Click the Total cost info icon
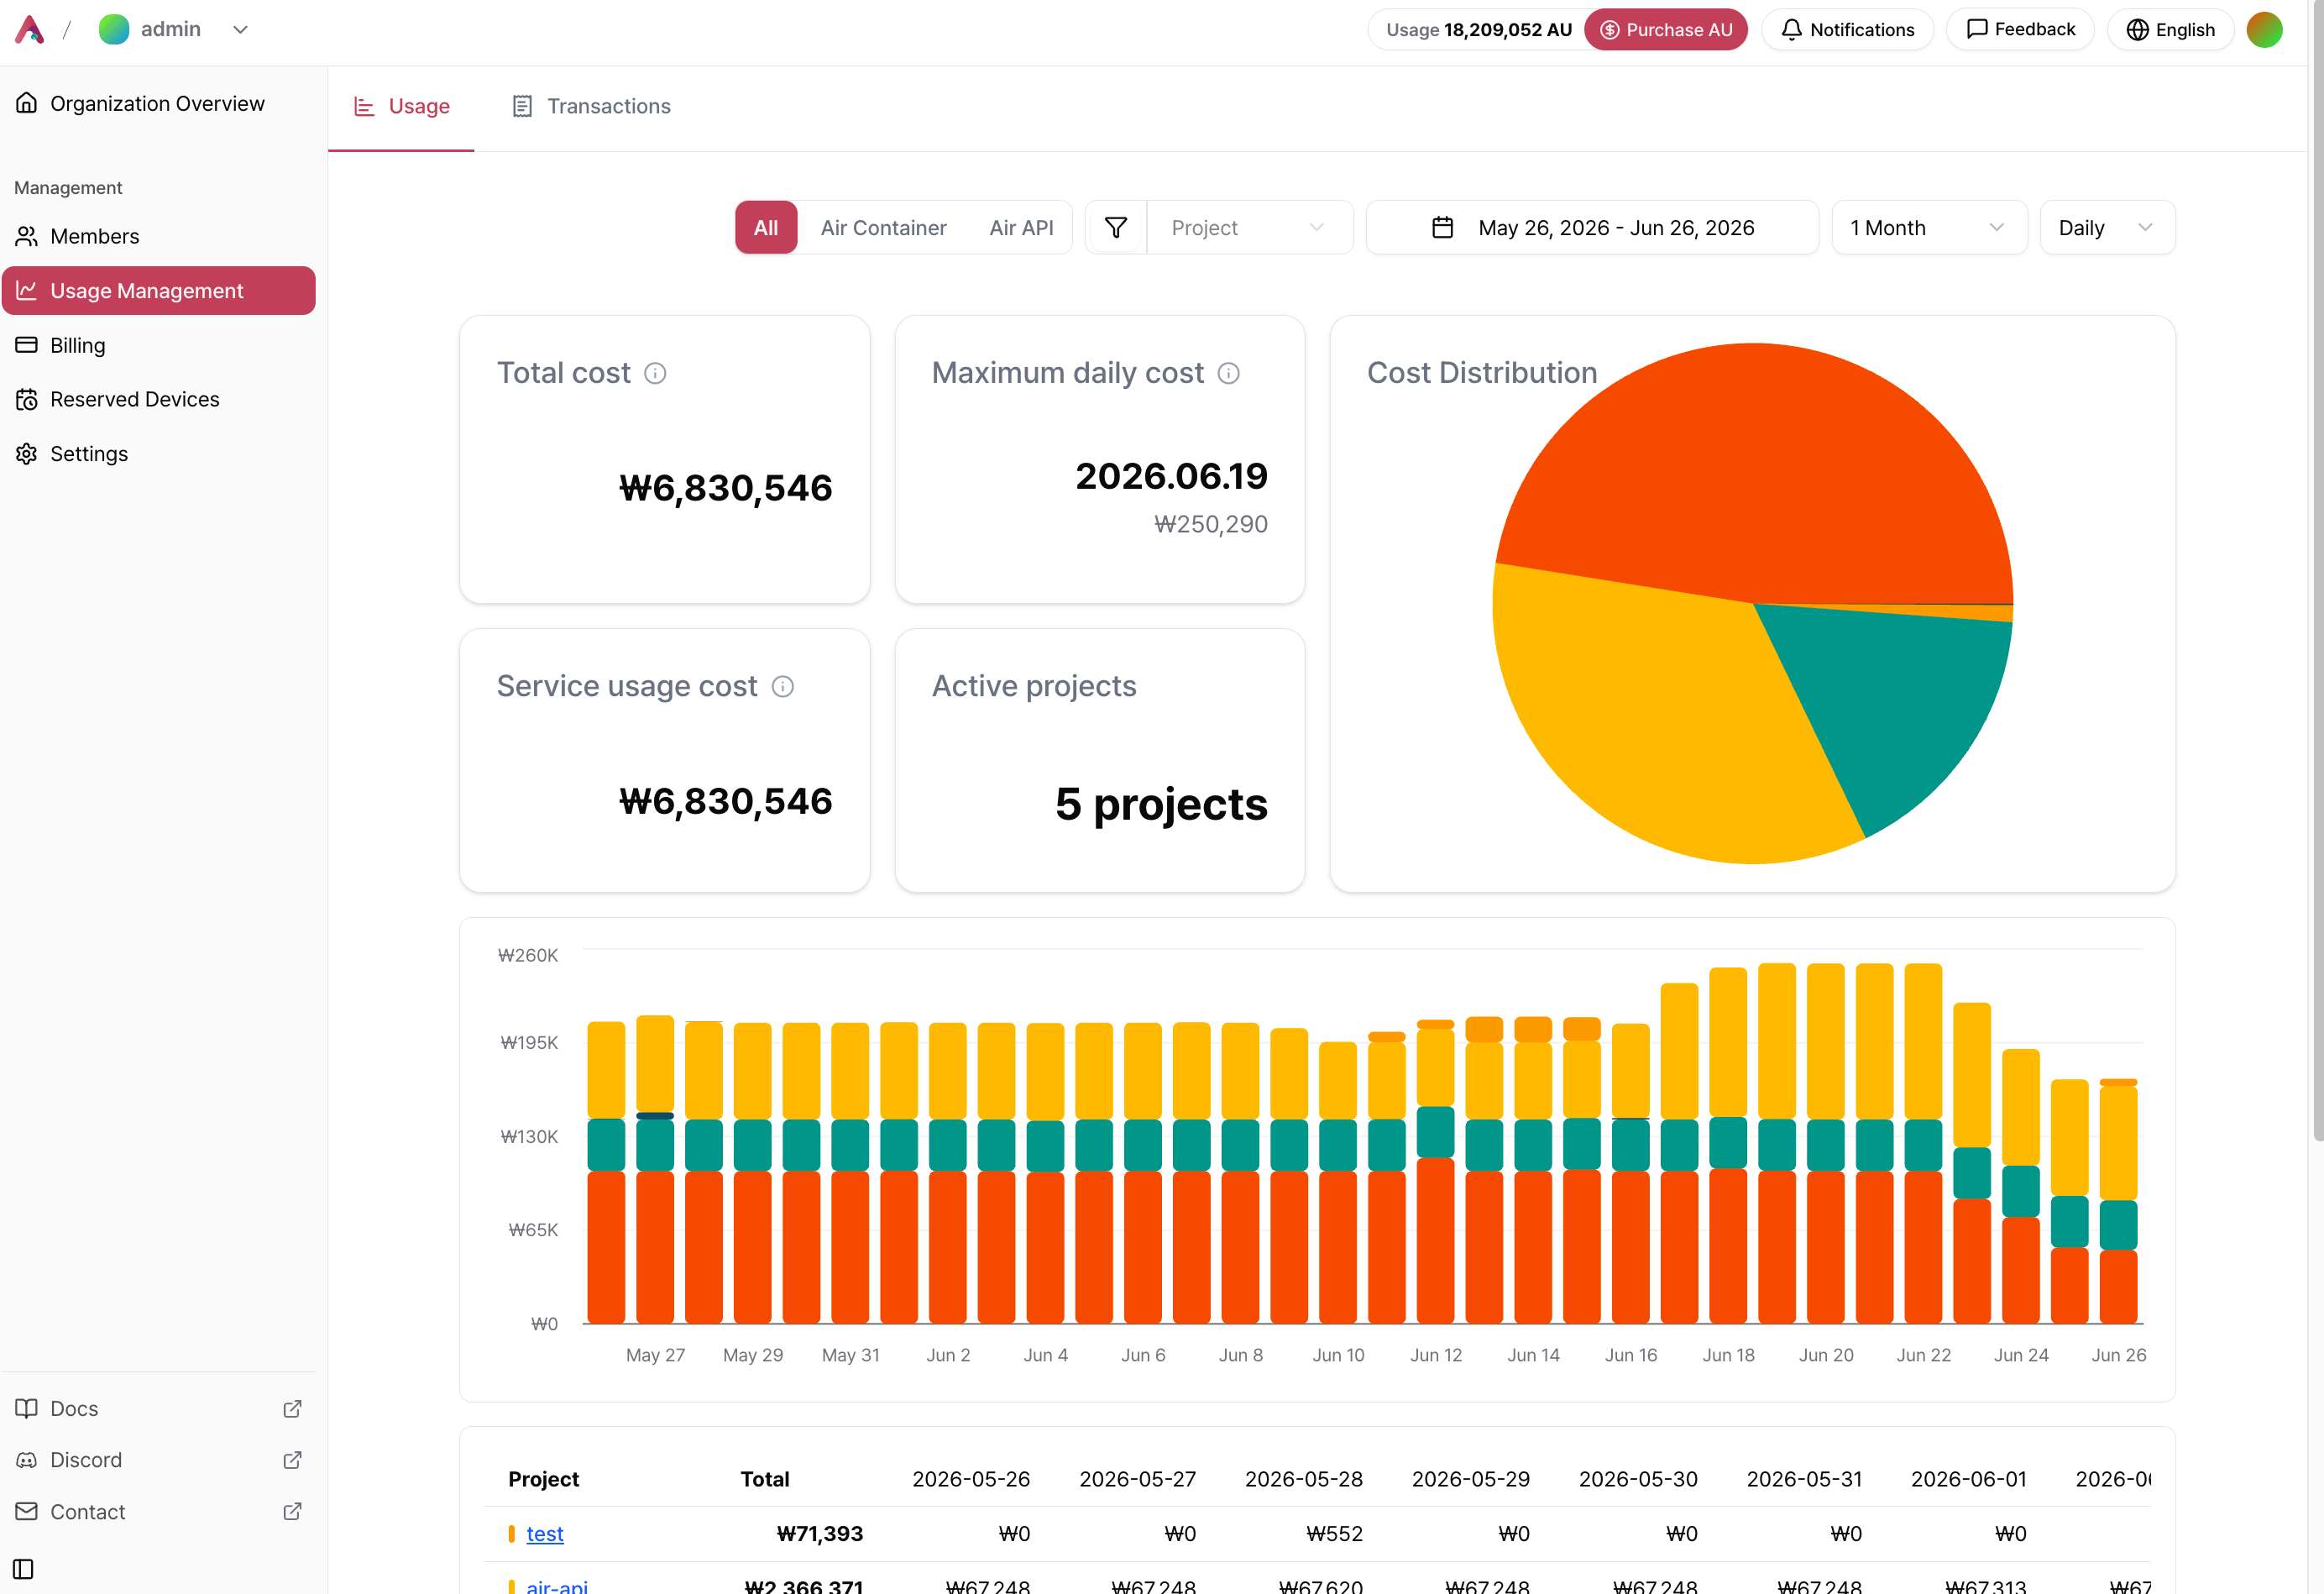 [655, 373]
